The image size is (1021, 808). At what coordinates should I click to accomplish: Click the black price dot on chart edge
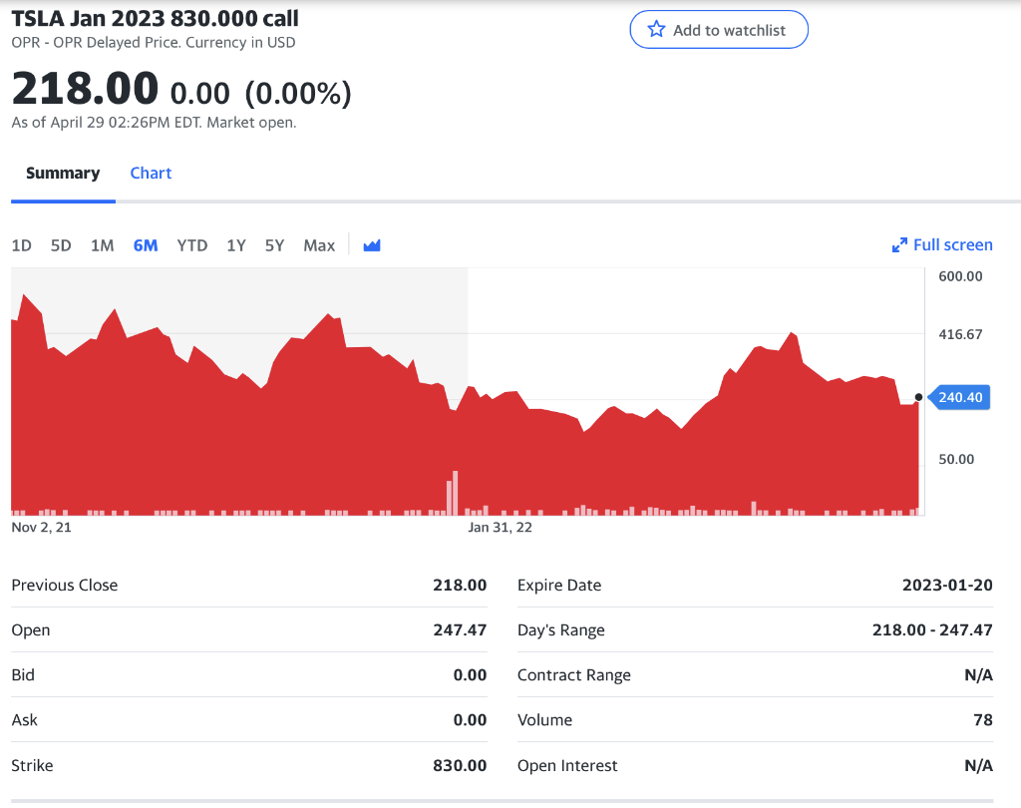[x=918, y=397]
